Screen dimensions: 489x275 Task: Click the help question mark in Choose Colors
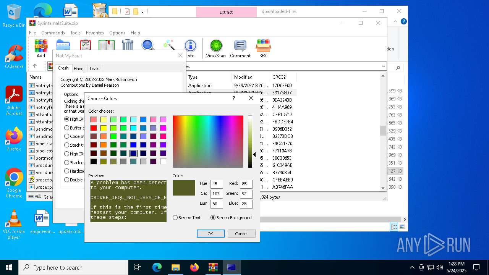pyautogui.click(x=234, y=98)
